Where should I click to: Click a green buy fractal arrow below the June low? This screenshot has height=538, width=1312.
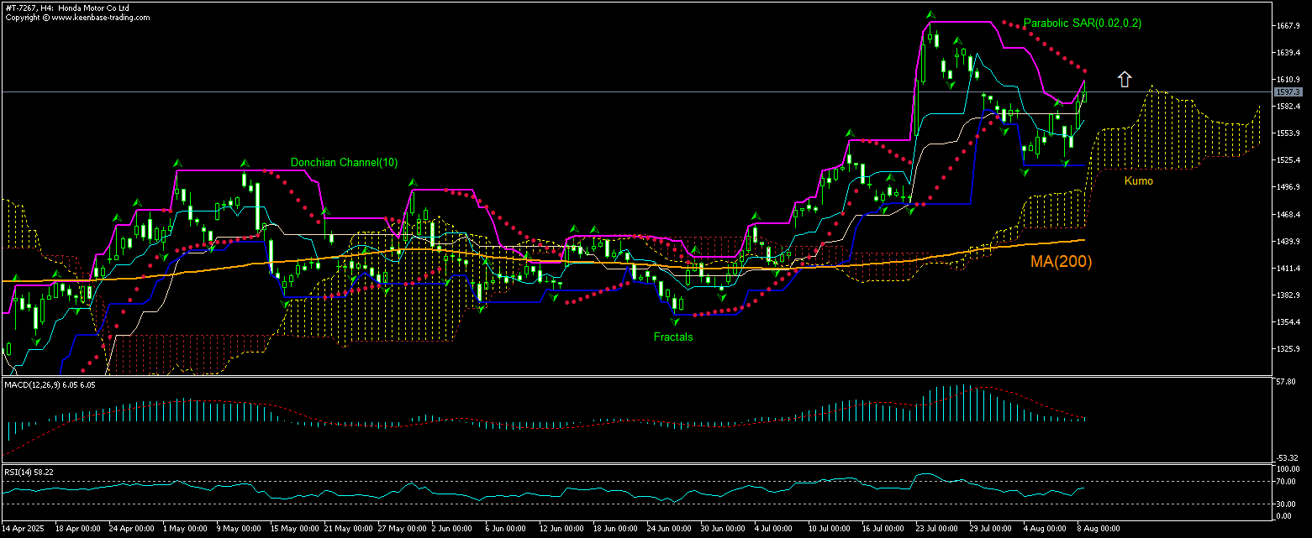675,321
